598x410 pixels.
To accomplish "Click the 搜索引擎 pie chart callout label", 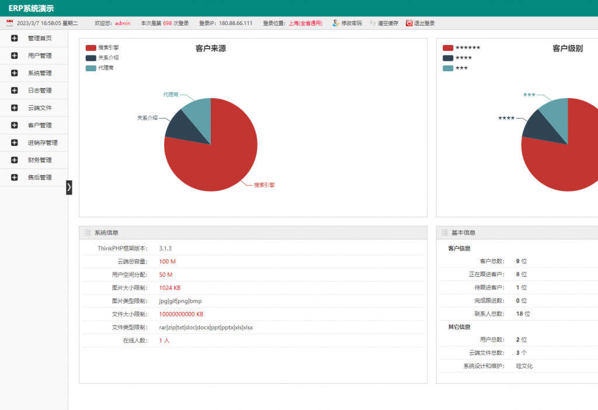I will [x=265, y=185].
